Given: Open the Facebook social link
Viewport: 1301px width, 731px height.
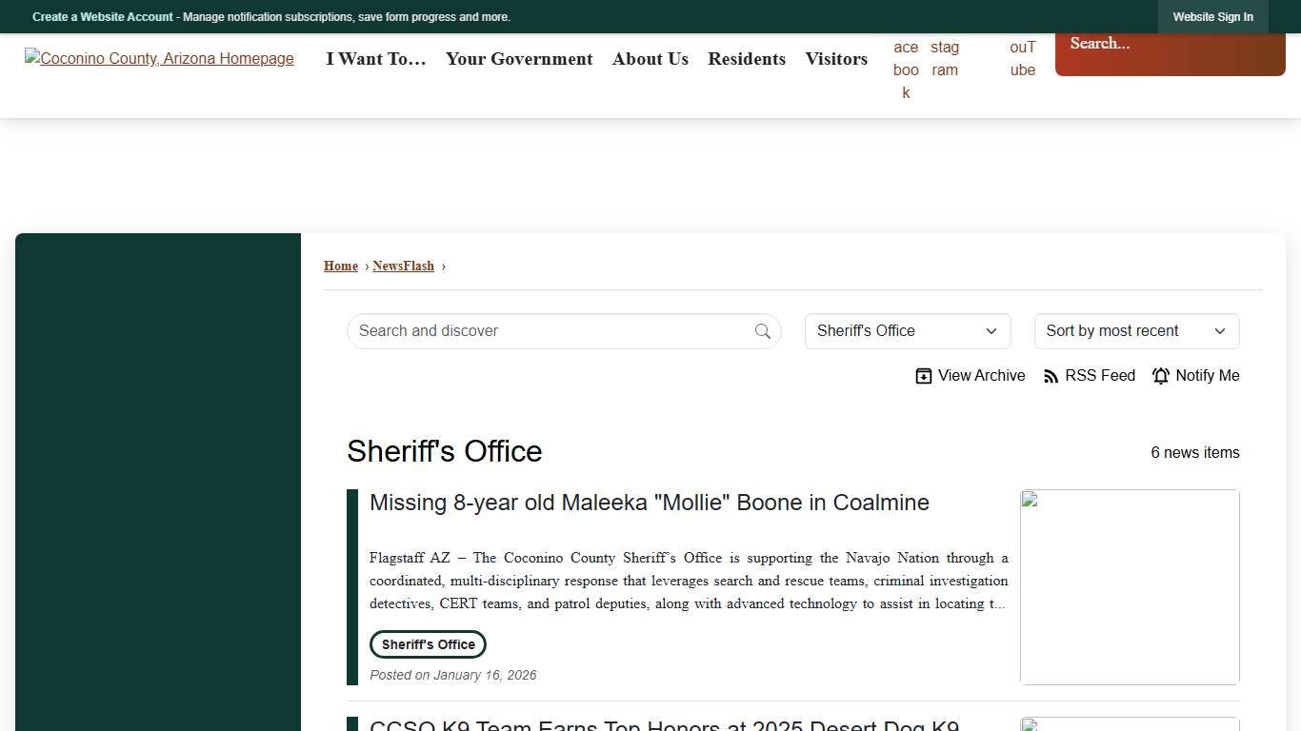Looking at the screenshot, I should pos(906,69).
